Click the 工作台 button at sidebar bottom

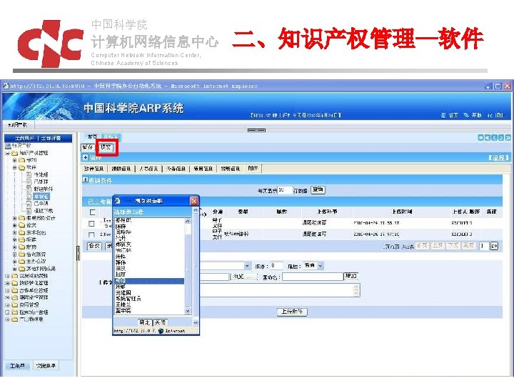[17, 366]
